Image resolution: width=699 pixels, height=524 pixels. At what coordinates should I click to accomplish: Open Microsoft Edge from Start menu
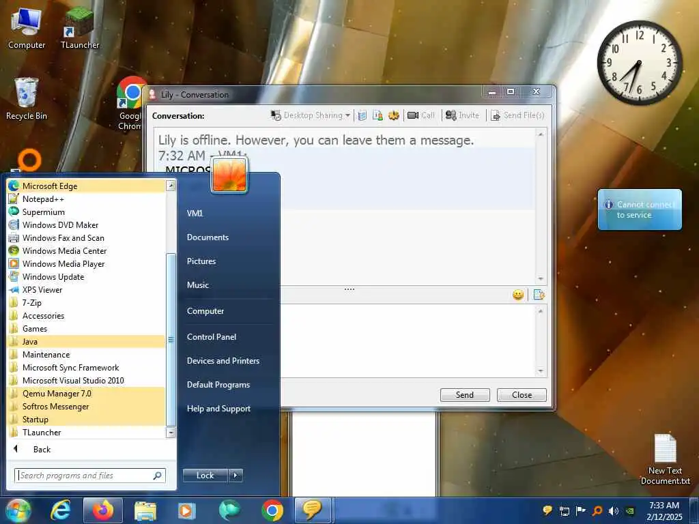tap(87, 186)
